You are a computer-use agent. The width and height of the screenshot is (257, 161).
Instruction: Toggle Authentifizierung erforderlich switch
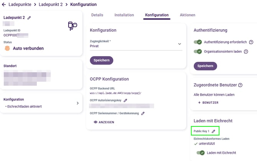click(198, 42)
